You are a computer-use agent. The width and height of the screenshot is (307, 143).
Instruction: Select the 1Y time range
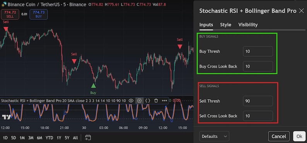click(59, 138)
